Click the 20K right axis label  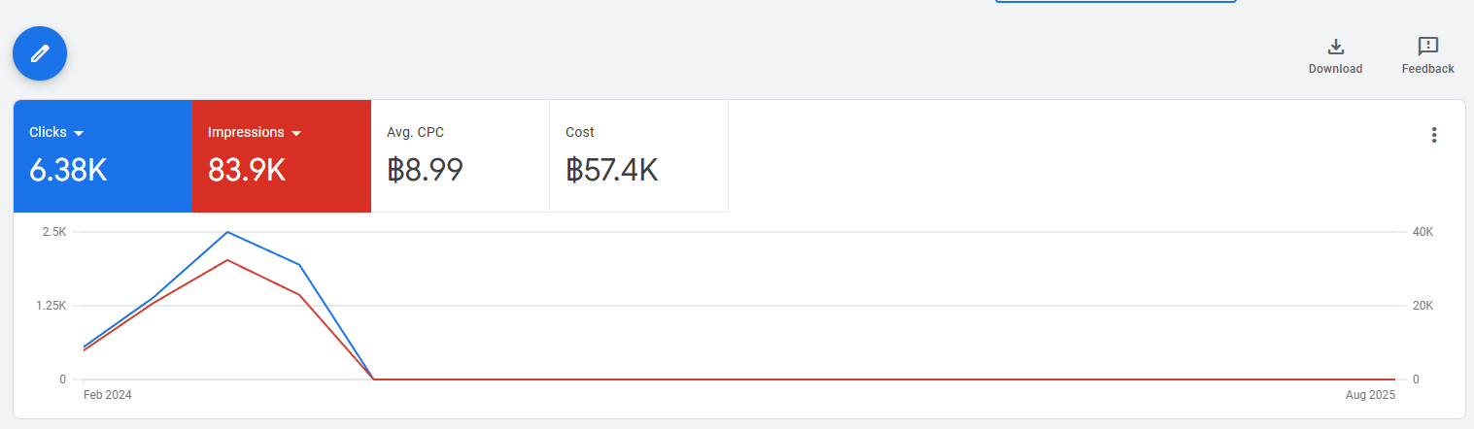coord(1423,306)
